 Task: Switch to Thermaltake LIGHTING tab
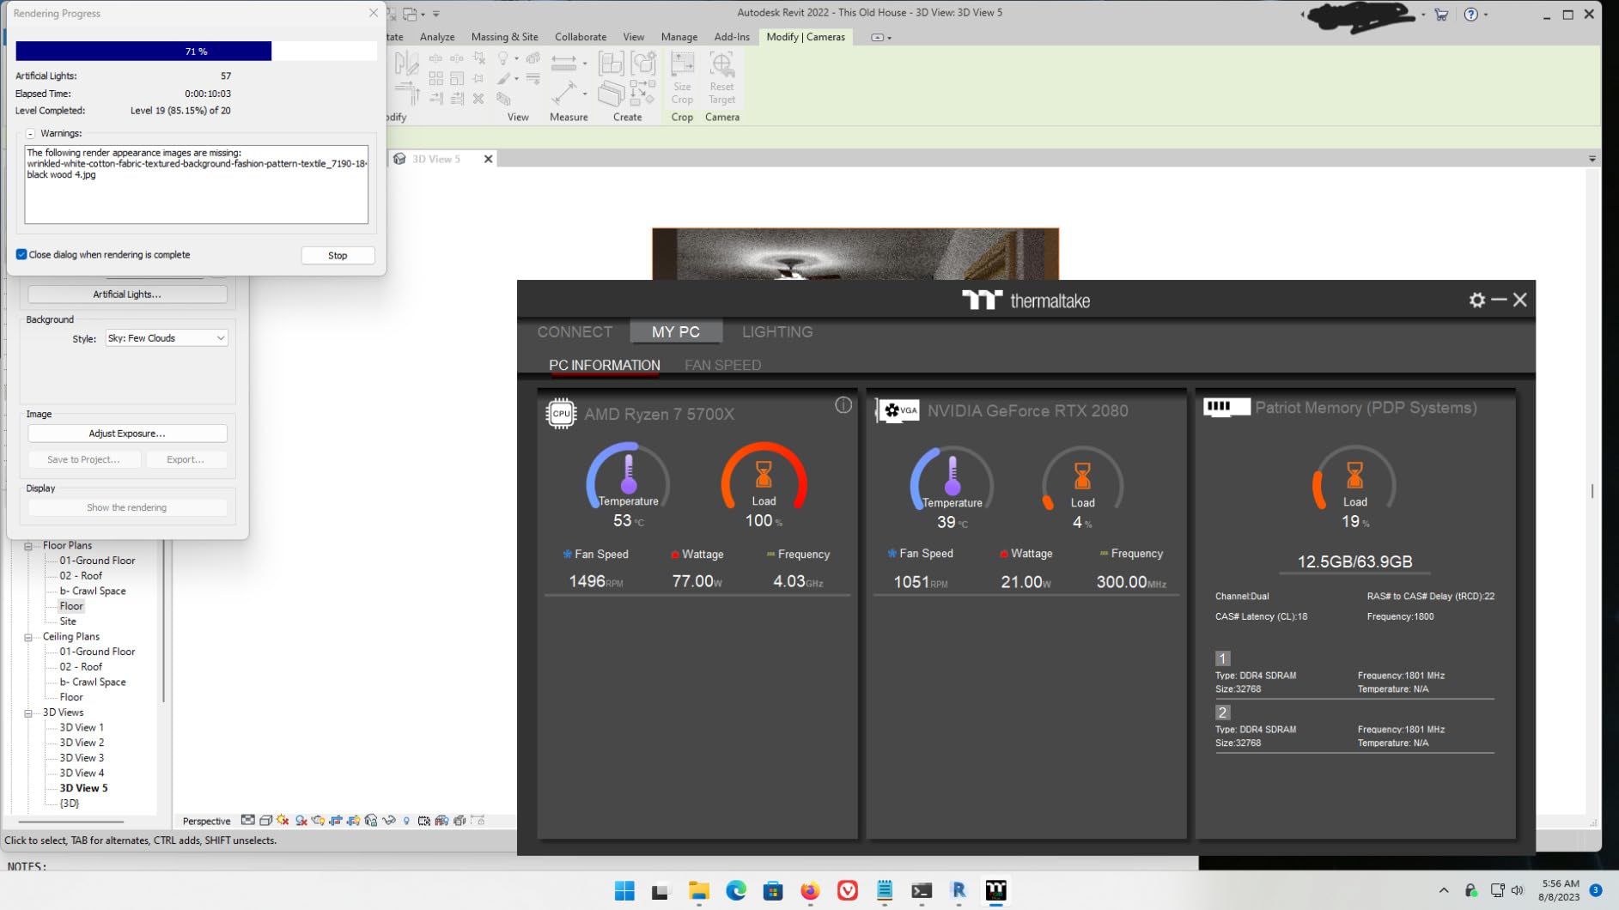[776, 332]
